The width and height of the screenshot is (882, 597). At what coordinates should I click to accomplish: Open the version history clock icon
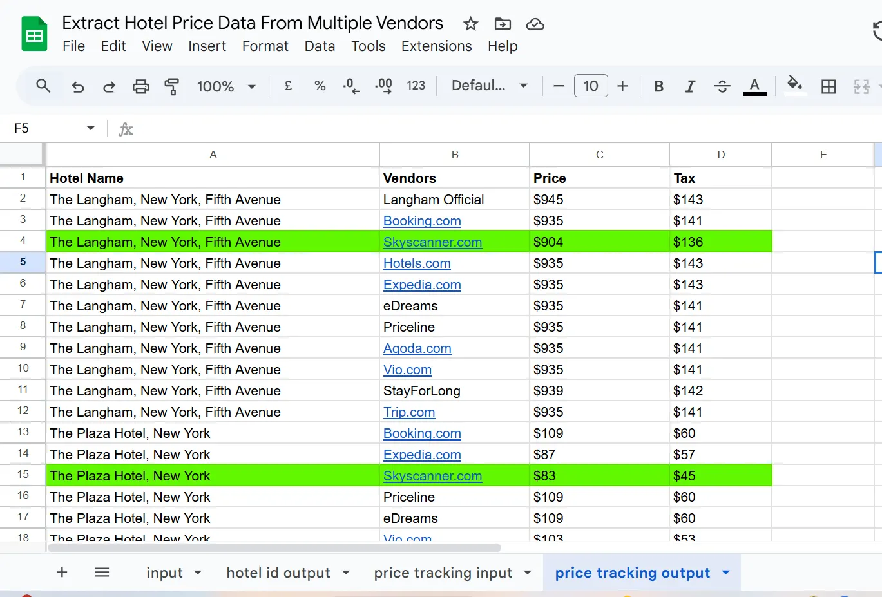point(877,30)
